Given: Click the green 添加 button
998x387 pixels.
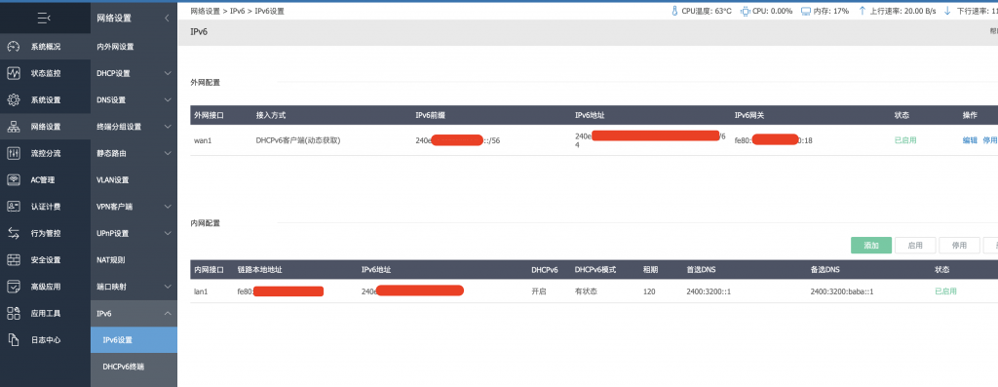Looking at the screenshot, I should (870, 246).
